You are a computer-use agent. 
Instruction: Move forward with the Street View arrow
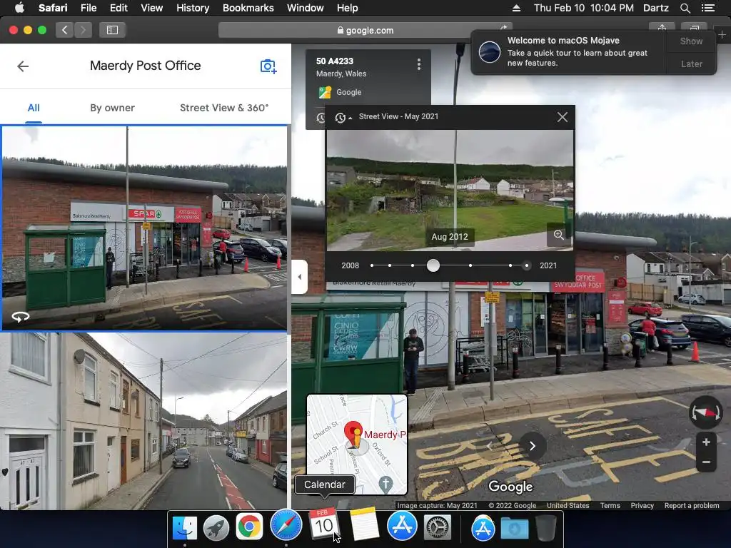533,446
